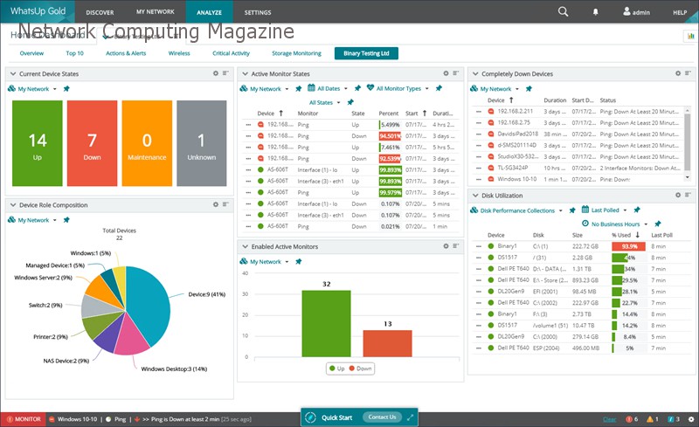Click the red 7 Down tile
Screen dimensions: 699x427
coord(93,143)
